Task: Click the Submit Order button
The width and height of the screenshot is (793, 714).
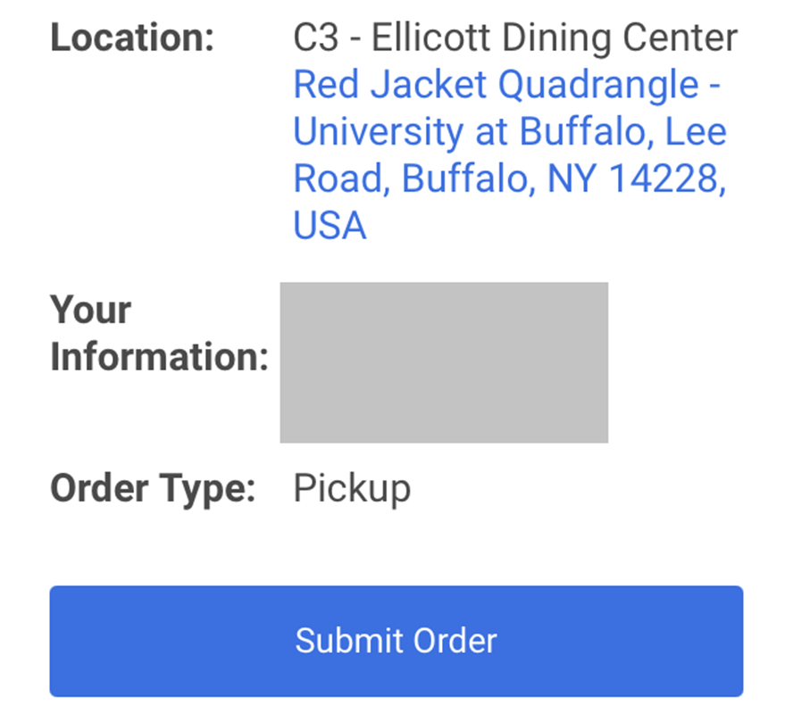Action: click(396, 641)
